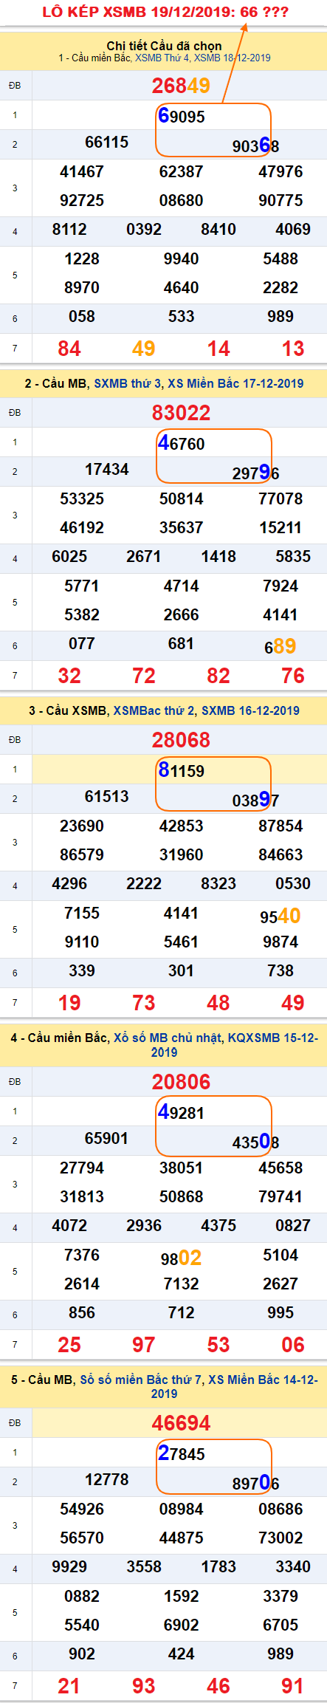This screenshot has width=327, height=1703.
Task: Select sixth prize number 738
Action: point(280,971)
